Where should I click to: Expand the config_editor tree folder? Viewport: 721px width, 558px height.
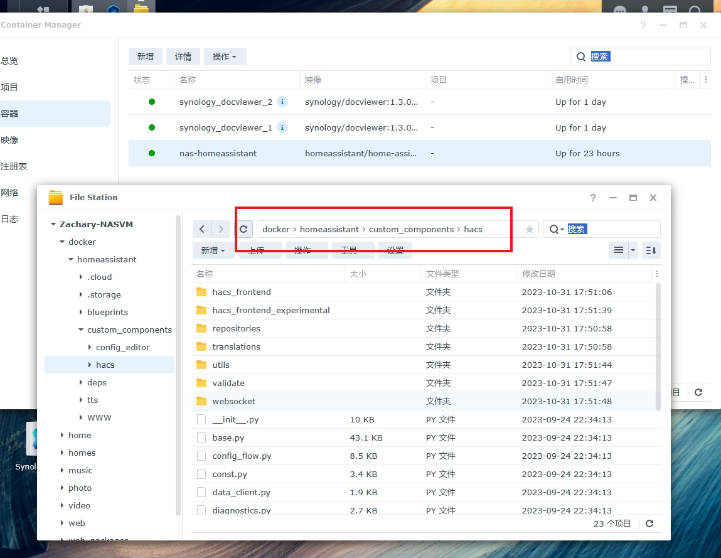[x=90, y=347]
